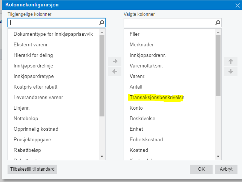Select Prosjektoppgave in available columns
Image resolution: width=242 pixels, height=182 pixels.
click(x=32, y=140)
